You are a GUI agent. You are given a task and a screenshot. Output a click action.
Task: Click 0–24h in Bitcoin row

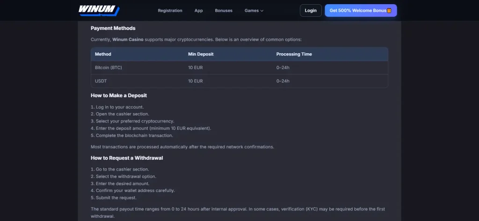point(283,67)
